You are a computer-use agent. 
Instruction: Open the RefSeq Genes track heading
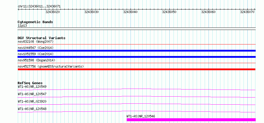coord(30,83)
